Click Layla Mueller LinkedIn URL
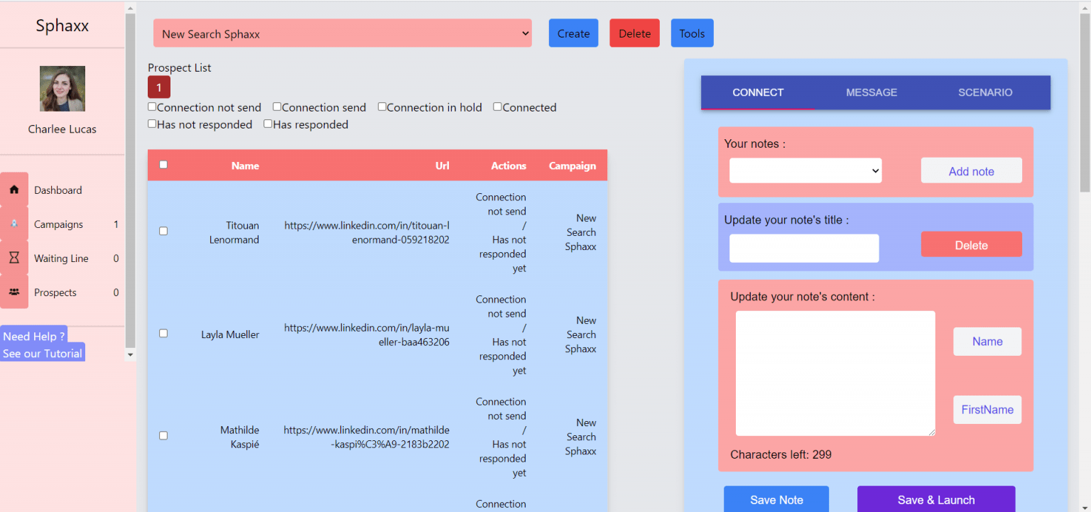This screenshot has width=1091, height=512. pyautogui.click(x=367, y=334)
